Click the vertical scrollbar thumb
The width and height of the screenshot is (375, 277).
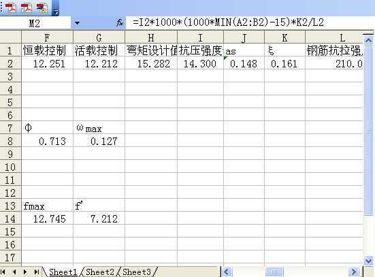(x=368, y=131)
